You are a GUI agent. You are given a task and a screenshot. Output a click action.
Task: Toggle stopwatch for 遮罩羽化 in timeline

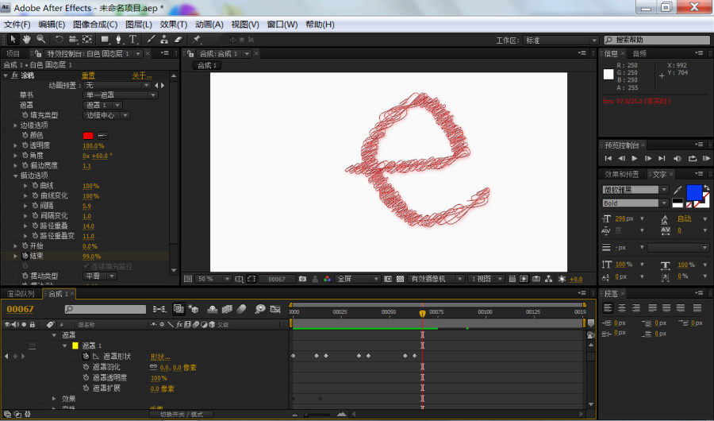(x=86, y=367)
